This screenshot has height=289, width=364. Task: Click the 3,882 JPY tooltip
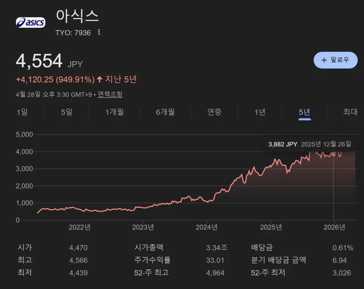(x=310, y=144)
